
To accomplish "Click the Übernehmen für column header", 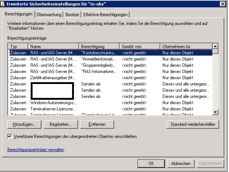I will [x=185, y=47].
